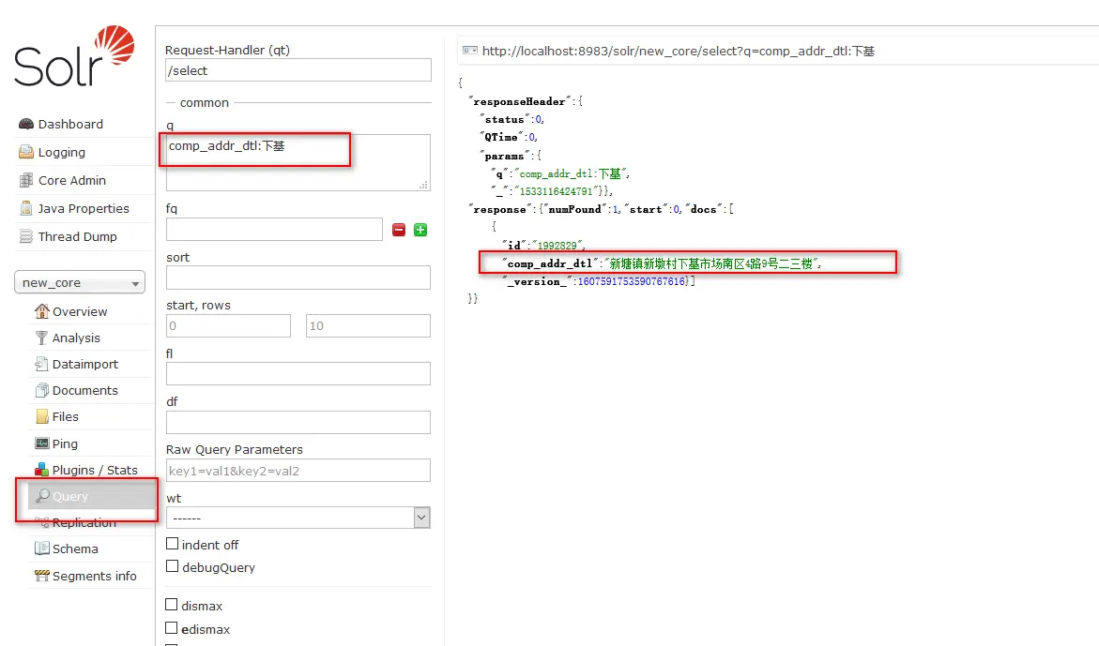Screen dimensions: 1099x646
Task: Click the Segments info icon
Action: click(x=42, y=576)
